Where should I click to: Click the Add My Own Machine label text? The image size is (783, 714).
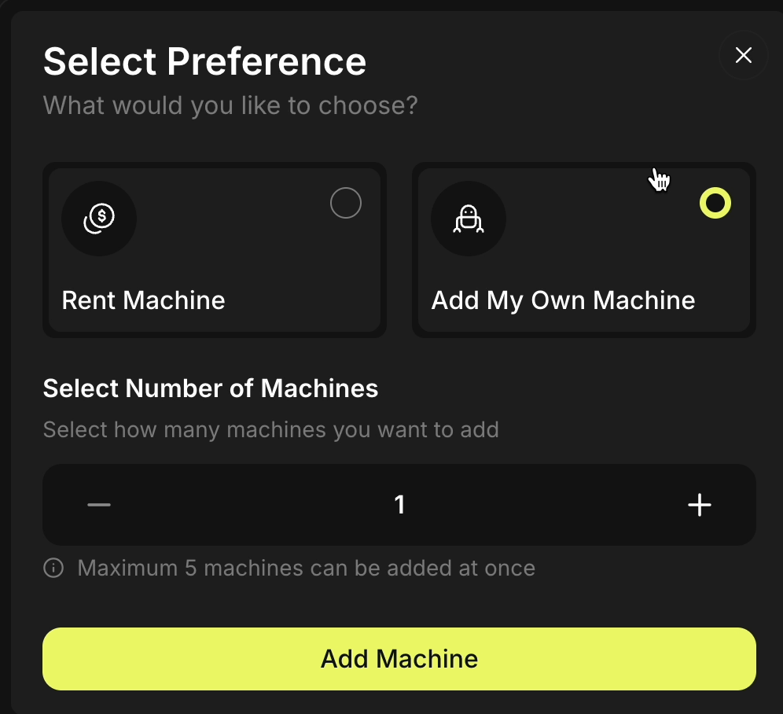[563, 300]
